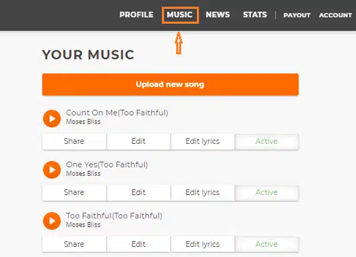
Task: Edit lyrics for Count On Me
Action: click(202, 142)
